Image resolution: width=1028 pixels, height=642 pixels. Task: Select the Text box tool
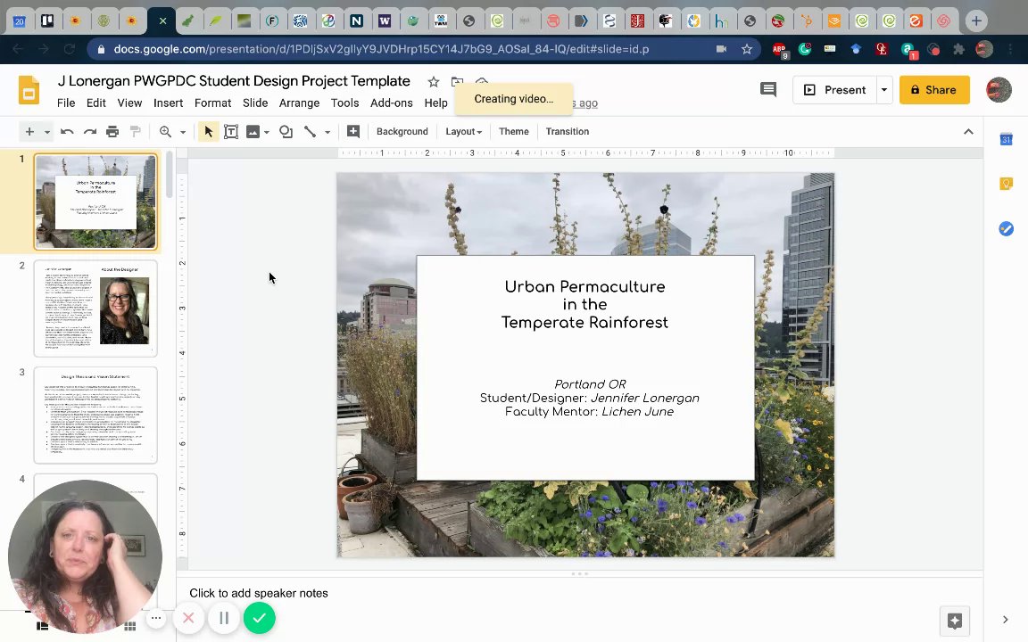click(x=231, y=132)
